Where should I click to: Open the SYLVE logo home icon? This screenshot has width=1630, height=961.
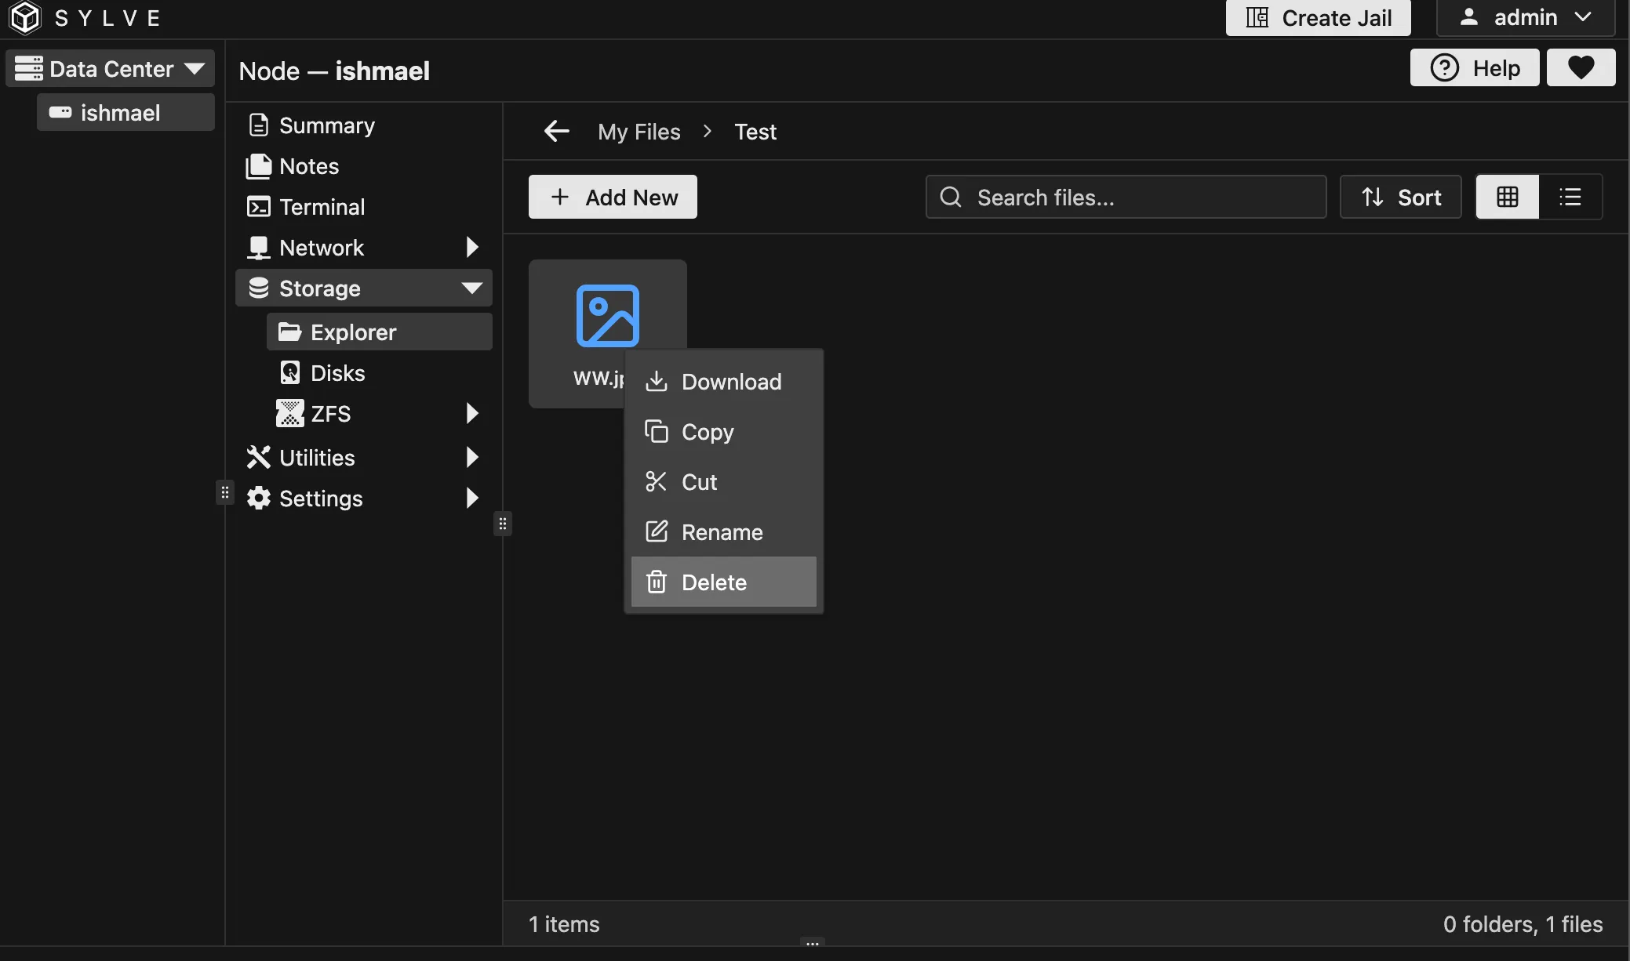24,17
